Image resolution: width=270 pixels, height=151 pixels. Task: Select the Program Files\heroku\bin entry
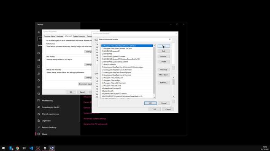127,78
